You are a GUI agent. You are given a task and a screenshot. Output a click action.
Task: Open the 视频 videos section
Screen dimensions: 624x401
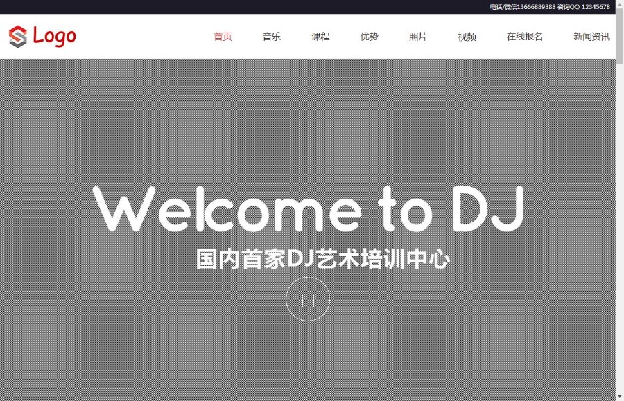point(466,37)
